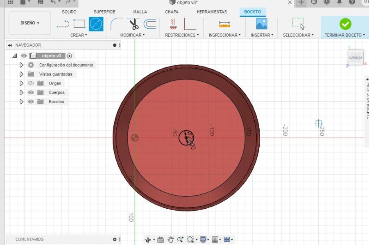The width and height of the screenshot is (369, 245).
Task: Open the CREAR dropdown menu
Action: [x=79, y=35]
